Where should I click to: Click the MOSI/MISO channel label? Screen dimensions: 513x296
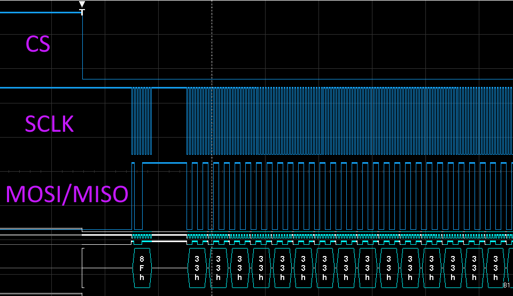point(67,194)
